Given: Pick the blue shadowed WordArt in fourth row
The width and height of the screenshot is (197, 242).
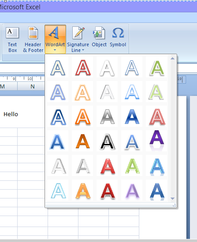Looking at the screenshot, I should (132, 141).
